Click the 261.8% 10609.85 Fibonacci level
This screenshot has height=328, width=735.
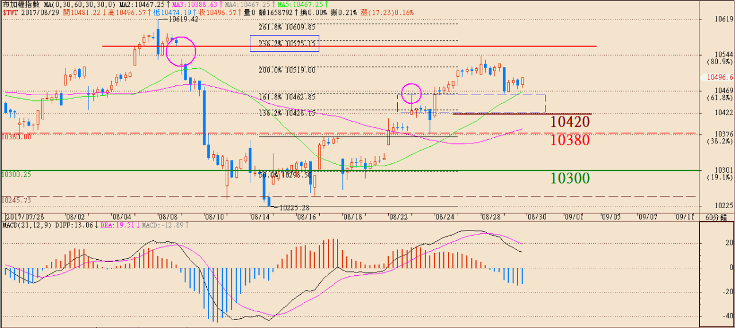(x=287, y=27)
